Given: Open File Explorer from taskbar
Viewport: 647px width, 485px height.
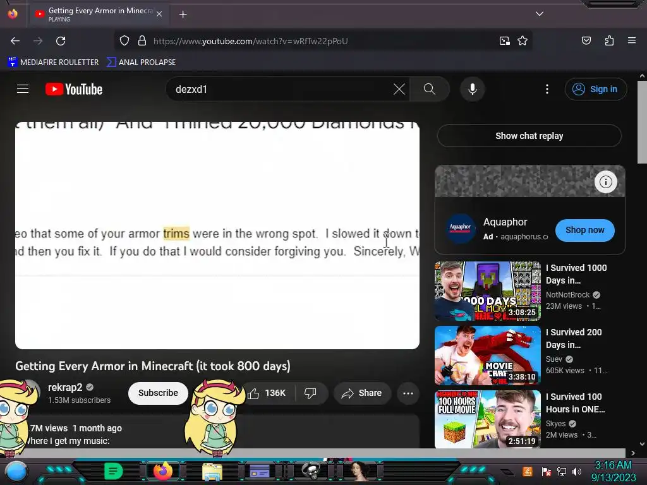Looking at the screenshot, I should click(x=212, y=472).
